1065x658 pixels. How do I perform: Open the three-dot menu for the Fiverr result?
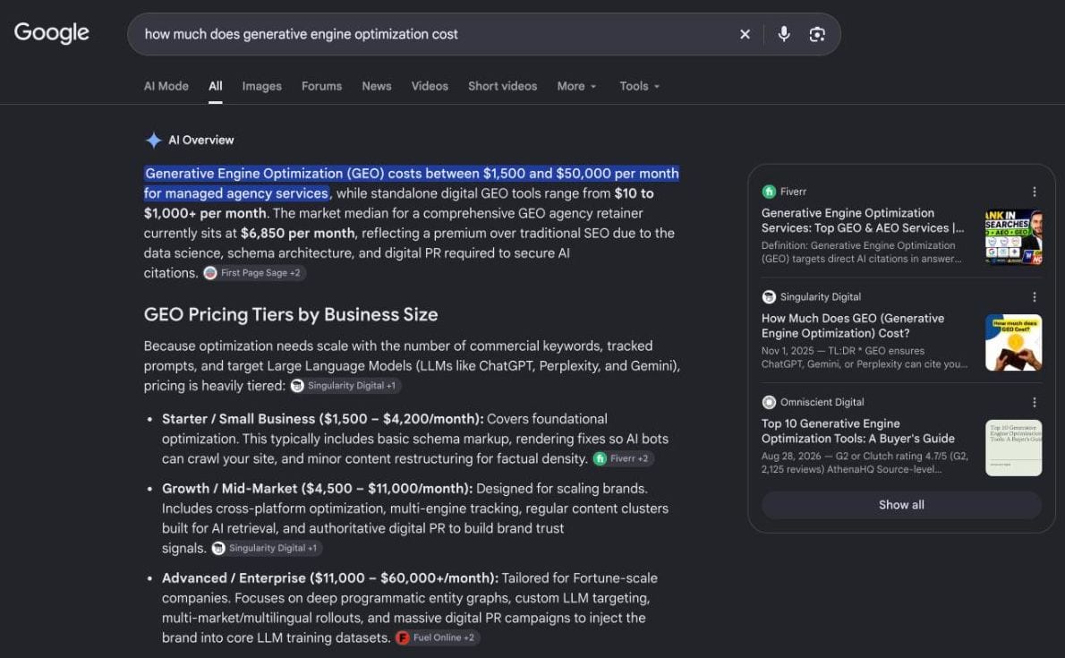coord(1034,192)
